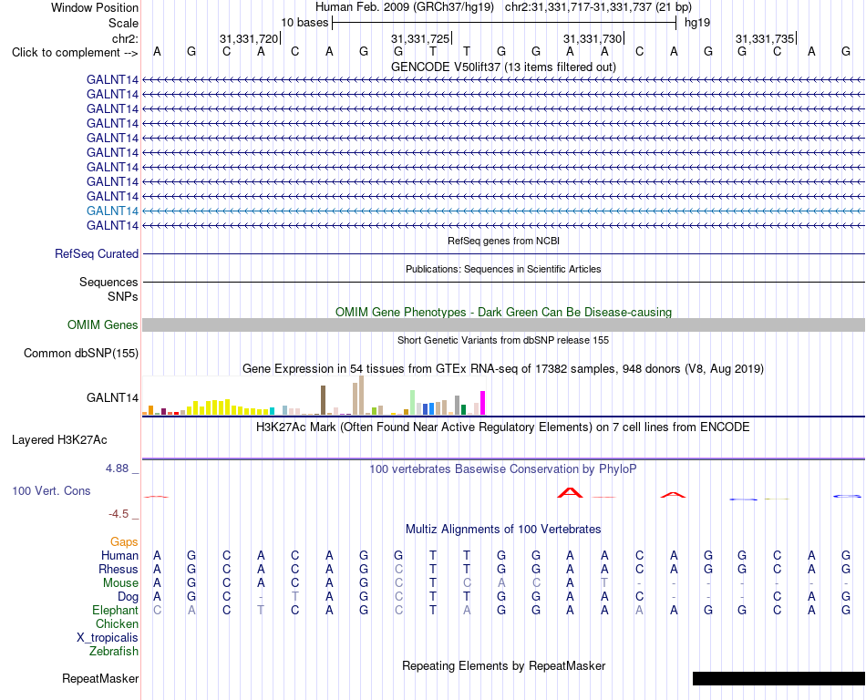Click the Mouse species row label

[120, 583]
